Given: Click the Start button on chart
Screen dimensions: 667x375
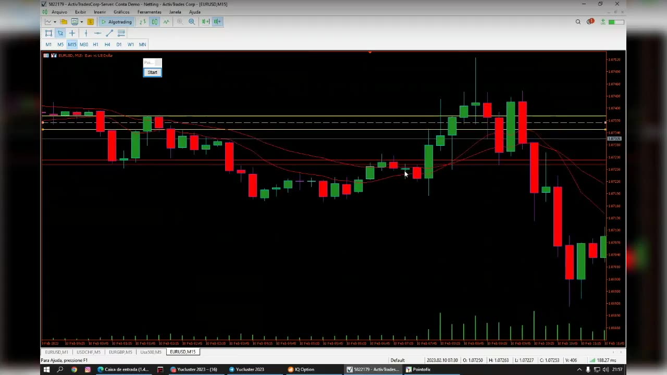Looking at the screenshot, I should [x=153, y=72].
